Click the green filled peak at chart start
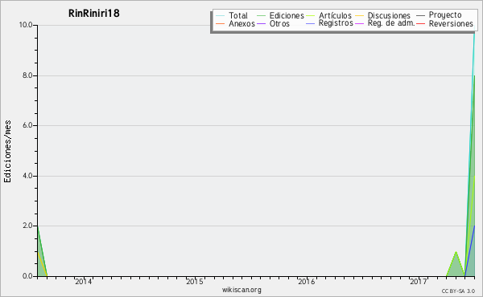Viewport: 483px width, 297px height. click(41, 261)
